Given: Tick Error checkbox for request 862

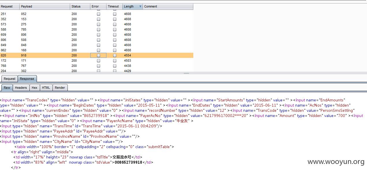Looking at the screenshot, I should (98, 50).
